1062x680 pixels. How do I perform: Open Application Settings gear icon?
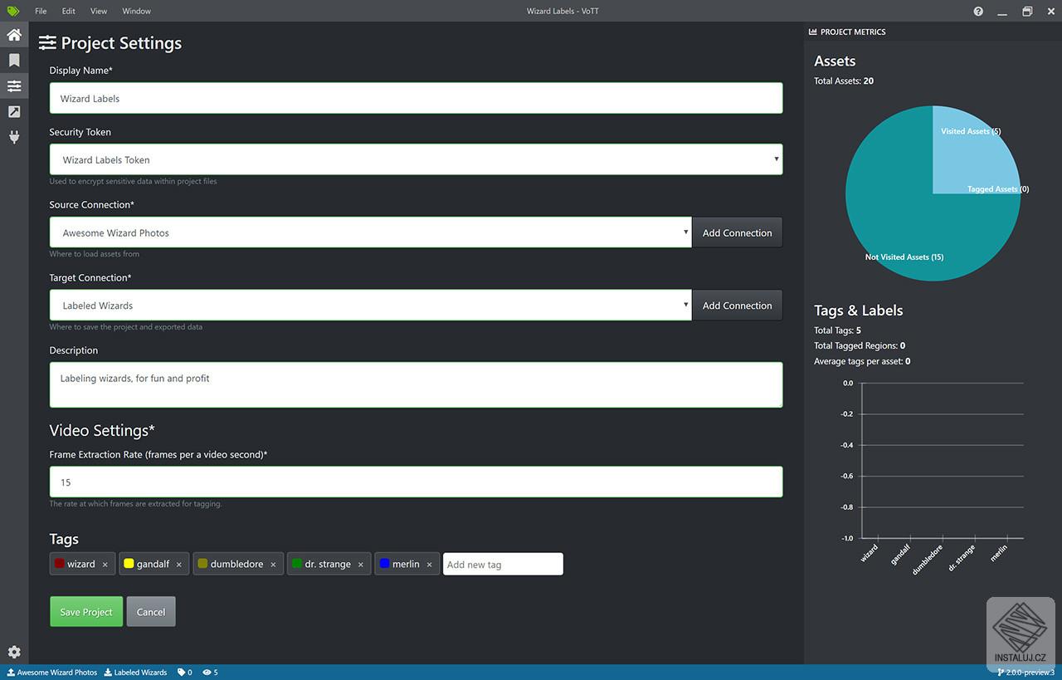click(14, 653)
